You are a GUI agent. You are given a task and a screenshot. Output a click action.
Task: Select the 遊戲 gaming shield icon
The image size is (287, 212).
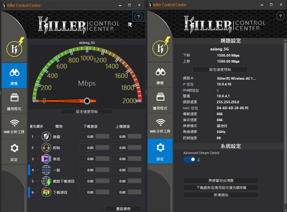point(46,137)
